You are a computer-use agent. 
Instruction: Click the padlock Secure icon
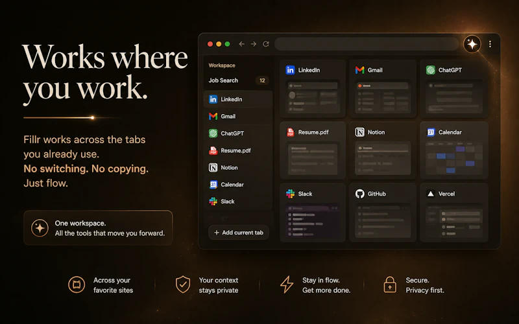pyautogui.click(x=390, y=284)
